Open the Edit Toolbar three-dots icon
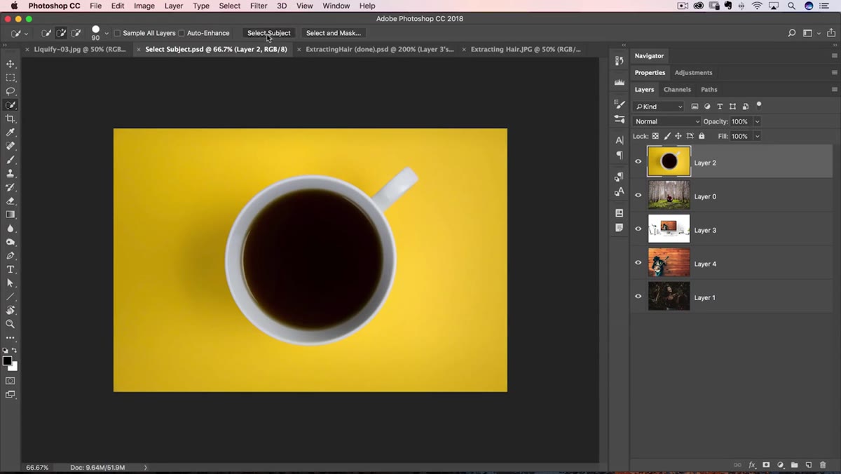Screen dimensions: 841x474 (11, 338)
